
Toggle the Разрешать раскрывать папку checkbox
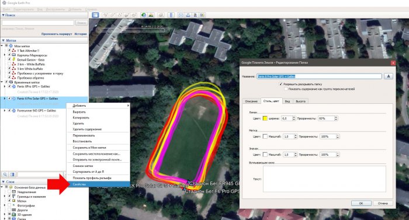coord(280,84)
